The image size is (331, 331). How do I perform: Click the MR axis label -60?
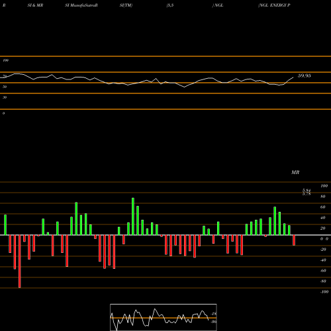tap(323, 271)
